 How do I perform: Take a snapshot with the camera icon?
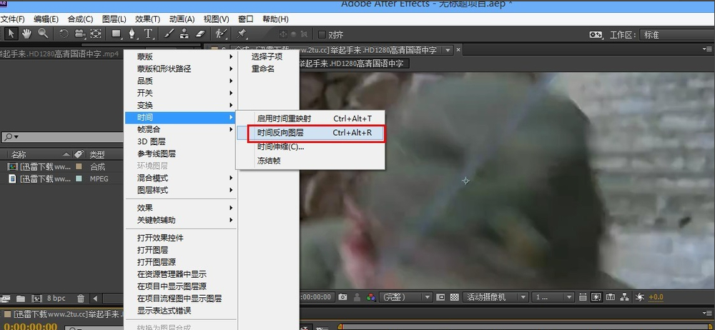(343, 297)
